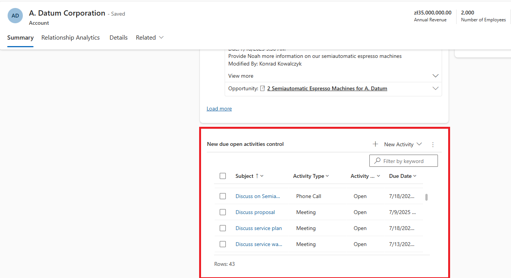Check the Discuss service plan row checkbox
The width and height of the screenshot is (511, 278).
pyautogui.click(x=223, y=228)
